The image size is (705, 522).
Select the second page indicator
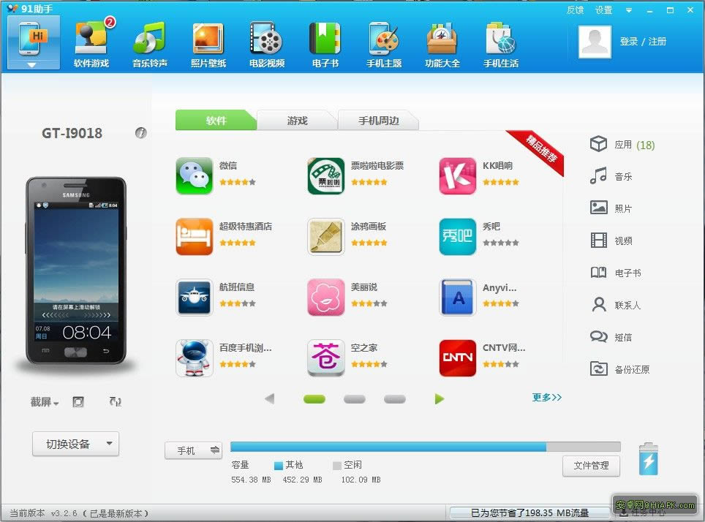point(354,398)
